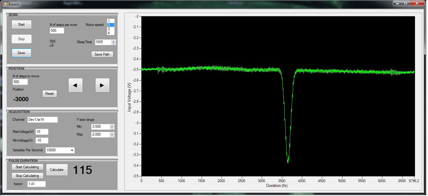This screenshot has width=428, height=196.
Task: Click the Duration (fs) axis label
Action: tap(277, 186)
